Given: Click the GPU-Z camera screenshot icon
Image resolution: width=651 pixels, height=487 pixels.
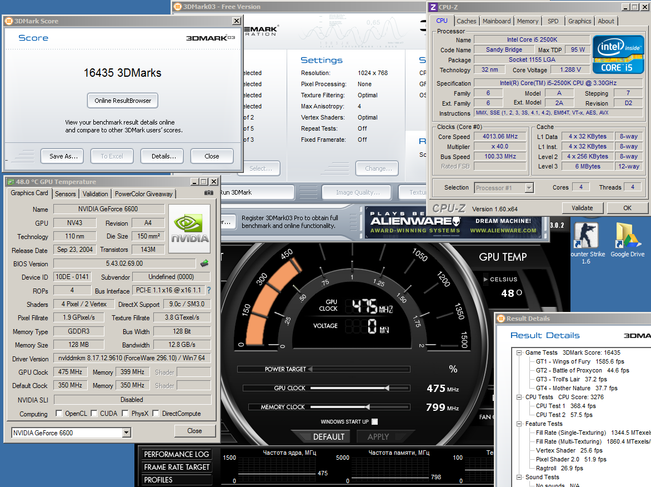Looking at the screenshot, I should pyautogui.click(x=209, y=193).
